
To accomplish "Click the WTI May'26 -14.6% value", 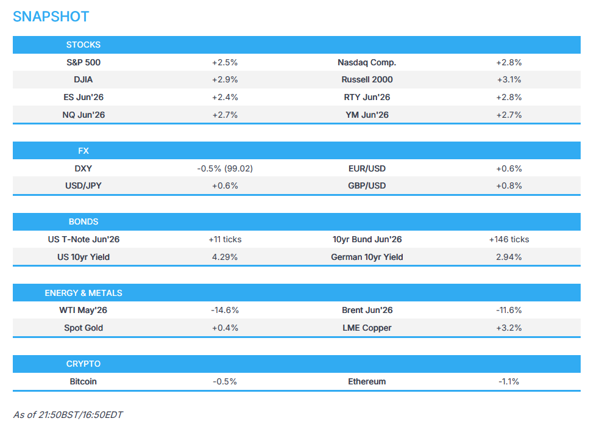I will (225, 311).
